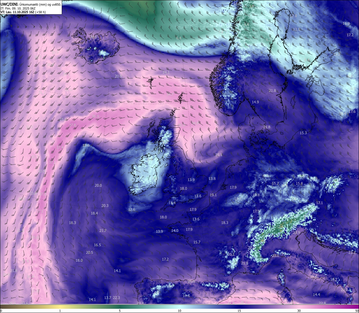Click the 12.8 value on the map
Screen dimensions: 359x313
coord(293,16)
